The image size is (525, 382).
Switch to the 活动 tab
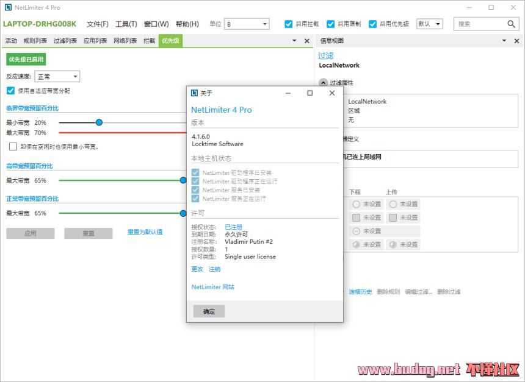[x=11, y=41]
